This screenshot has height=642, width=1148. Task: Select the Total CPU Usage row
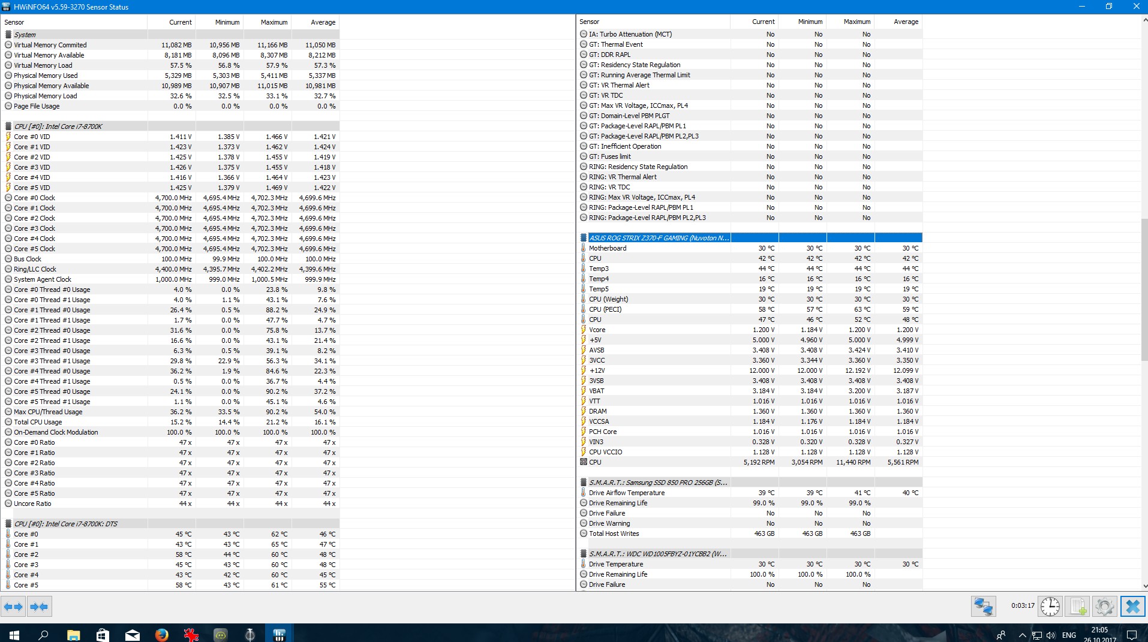(171, 422)
